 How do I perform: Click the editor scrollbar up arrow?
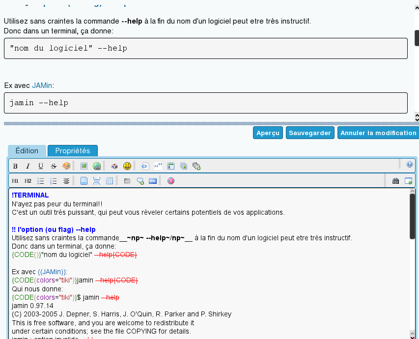(x=412, y=191)
